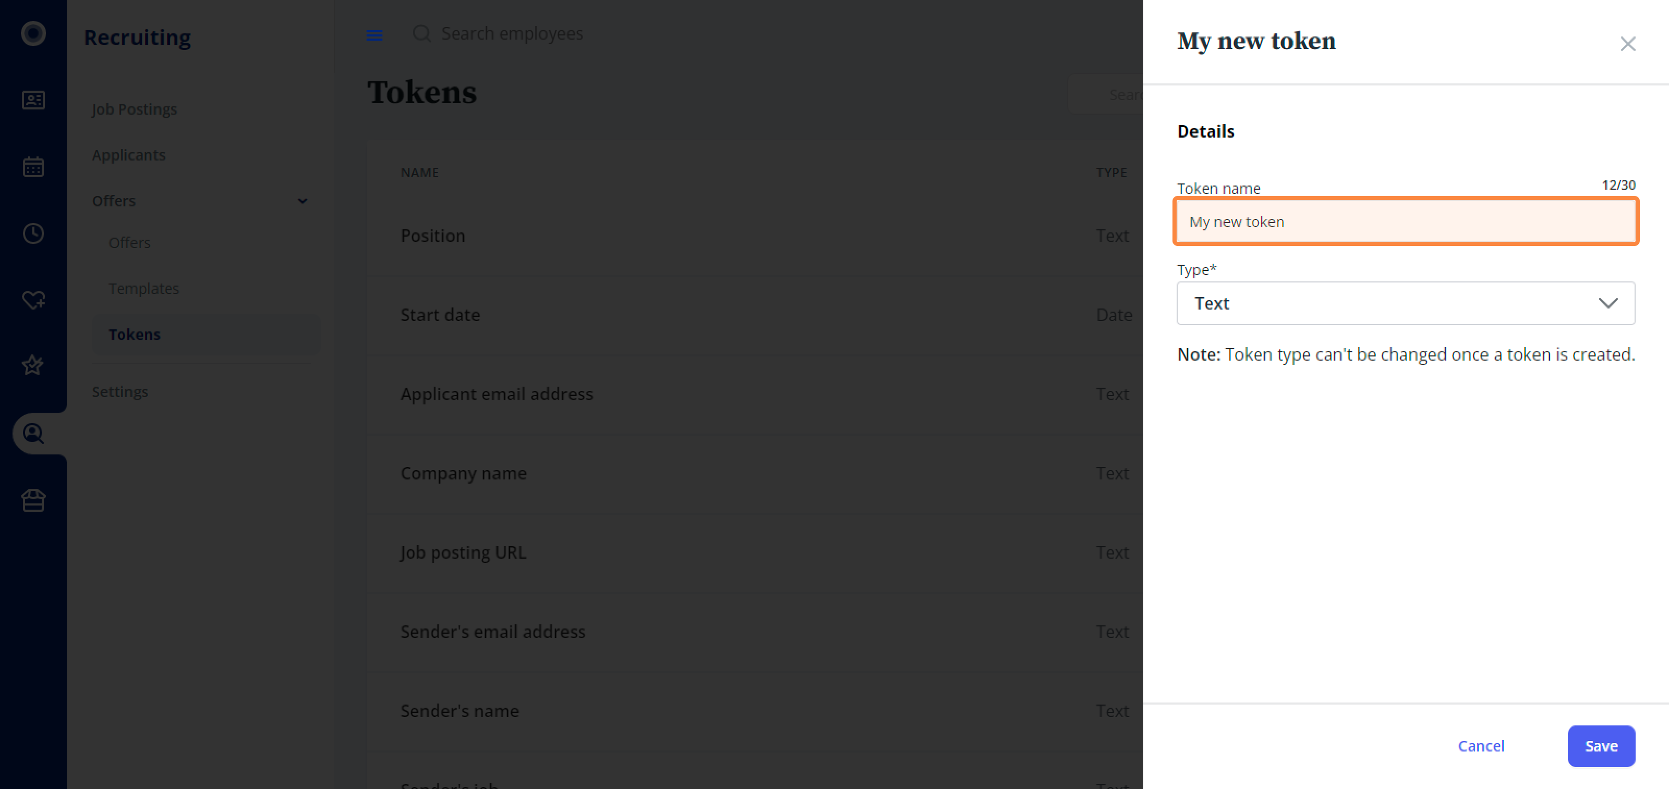Open the calendar icon in left sidebar
Viewport: 1669px width, 789px height.
(x=33, y=167)
